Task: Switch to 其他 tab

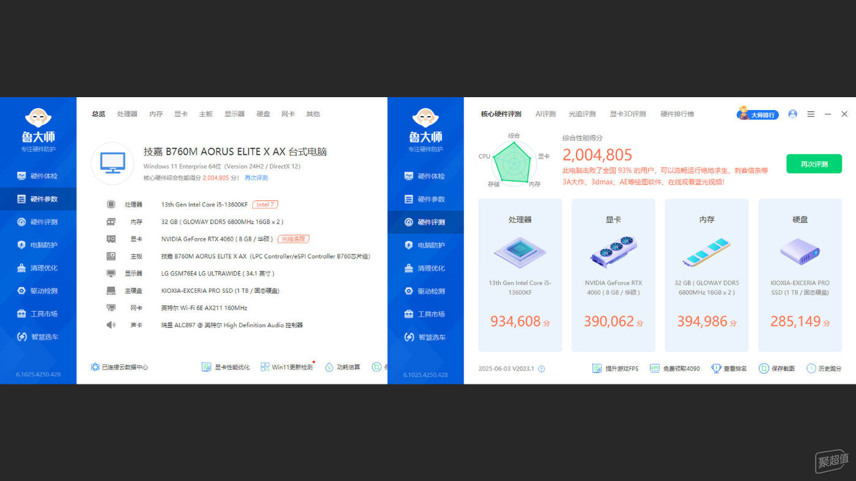Action: point(313,114)
